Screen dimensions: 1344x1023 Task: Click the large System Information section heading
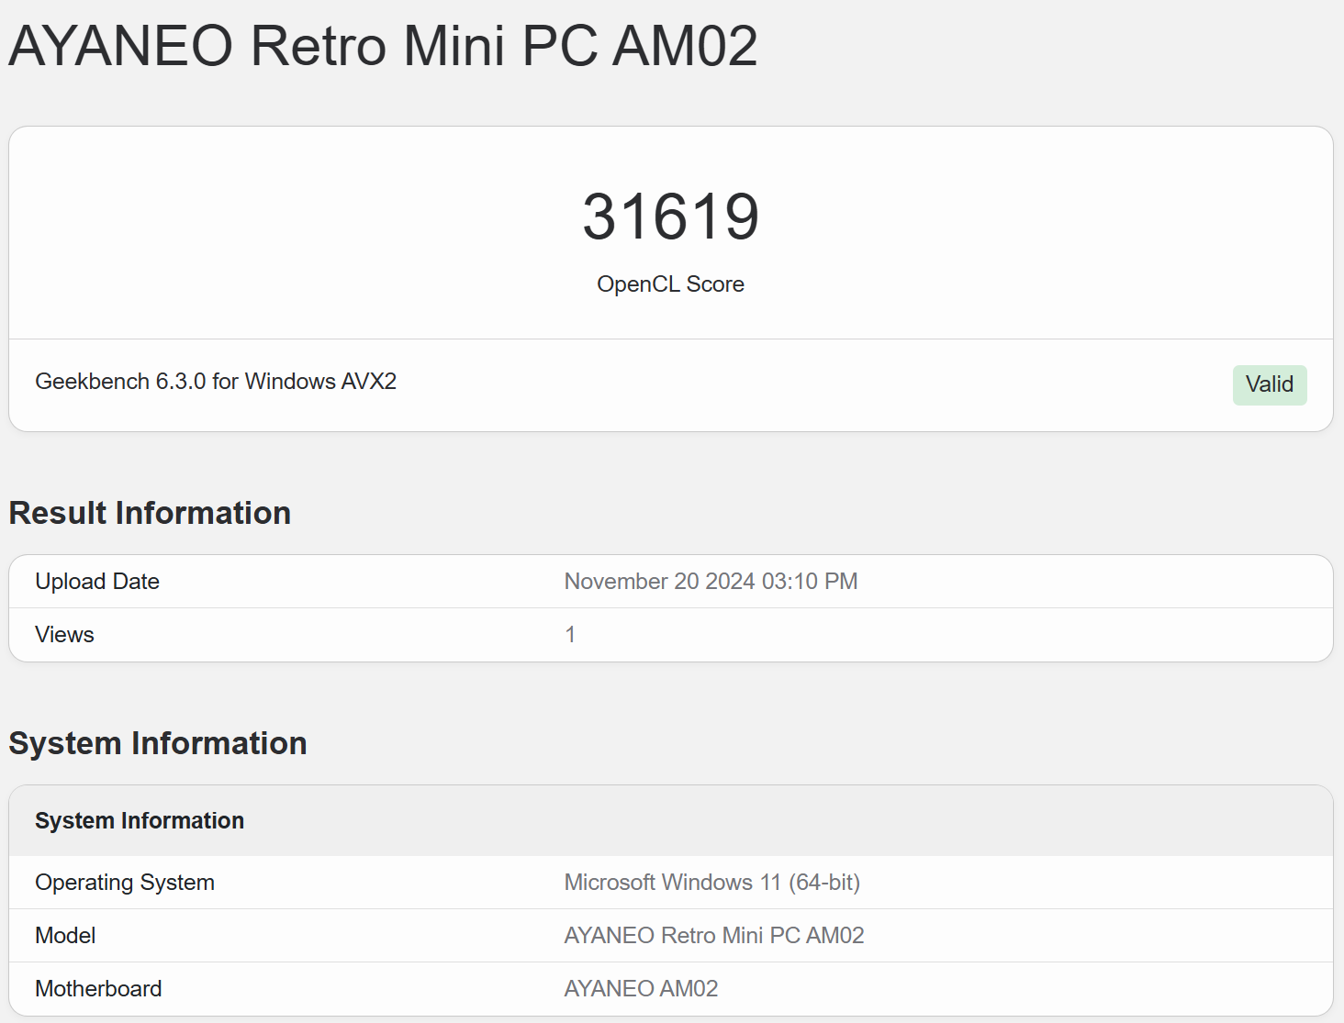point(158,743)
